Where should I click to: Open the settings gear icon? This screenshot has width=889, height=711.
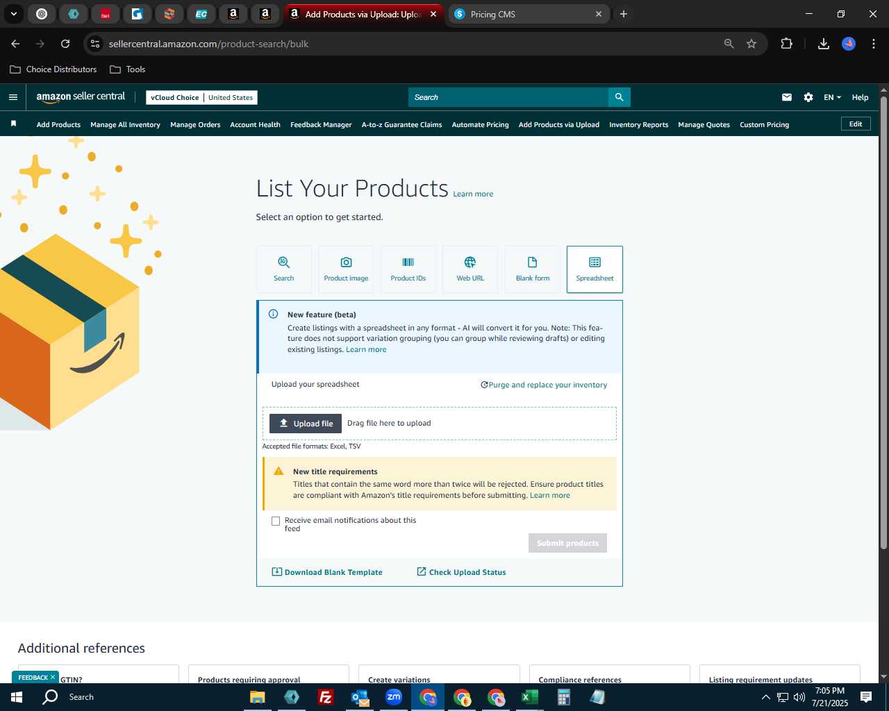[x=808, y=97]
